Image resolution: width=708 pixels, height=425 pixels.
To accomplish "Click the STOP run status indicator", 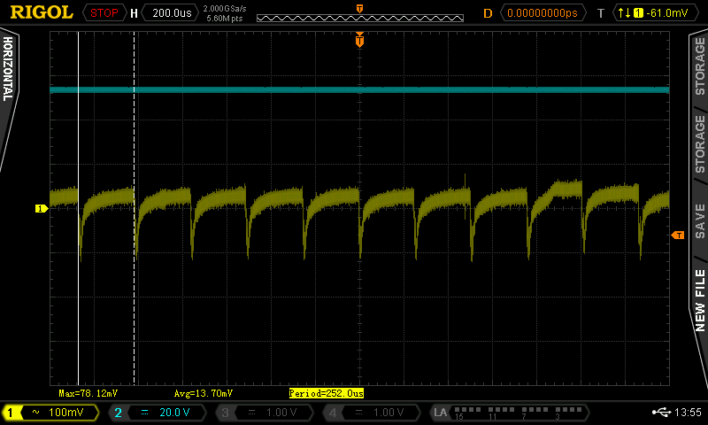I will click(104, 12).
